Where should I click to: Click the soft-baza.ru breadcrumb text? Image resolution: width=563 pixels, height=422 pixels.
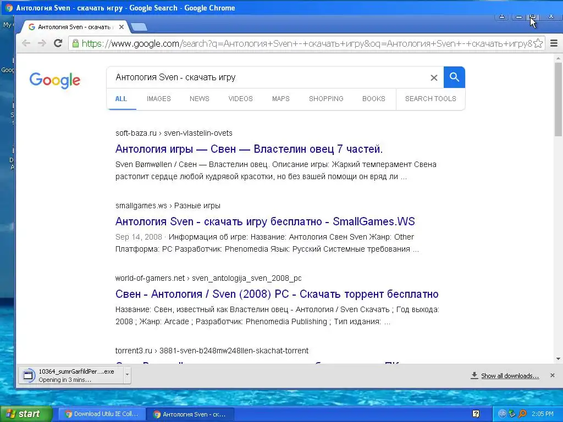pyautogui.click(x=174, y=133)
